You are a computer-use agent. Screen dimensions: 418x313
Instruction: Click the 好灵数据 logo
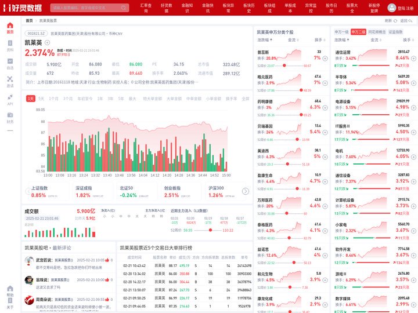23,8
